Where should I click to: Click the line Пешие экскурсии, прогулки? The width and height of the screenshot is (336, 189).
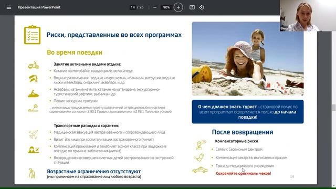pos(76,101)
